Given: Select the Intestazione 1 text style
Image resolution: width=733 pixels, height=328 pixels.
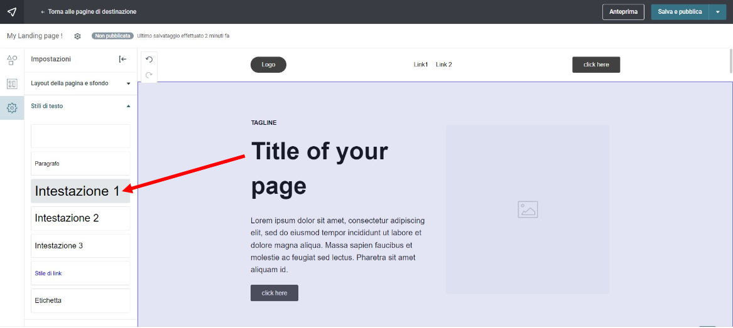Looking at the screenshot, I should 80,191.
